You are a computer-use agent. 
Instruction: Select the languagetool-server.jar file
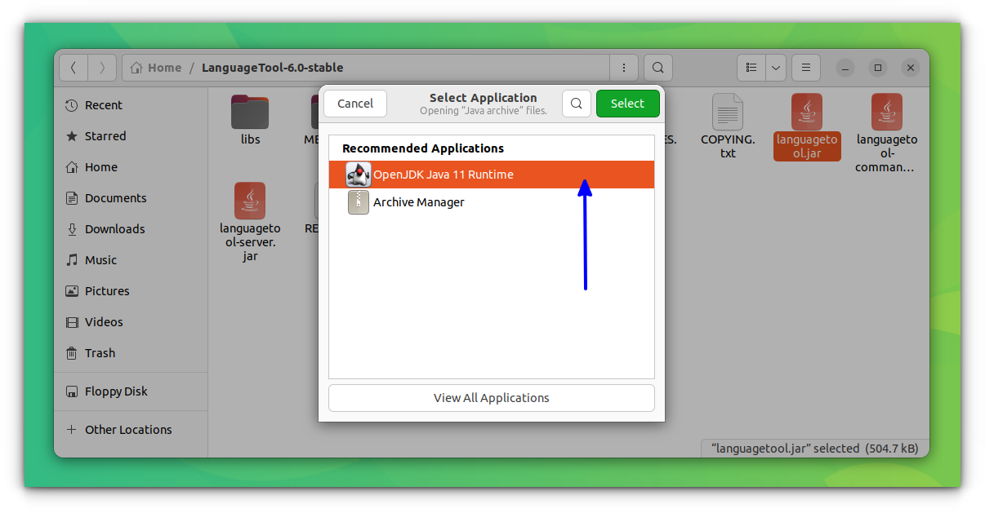(x=250, y=201)
